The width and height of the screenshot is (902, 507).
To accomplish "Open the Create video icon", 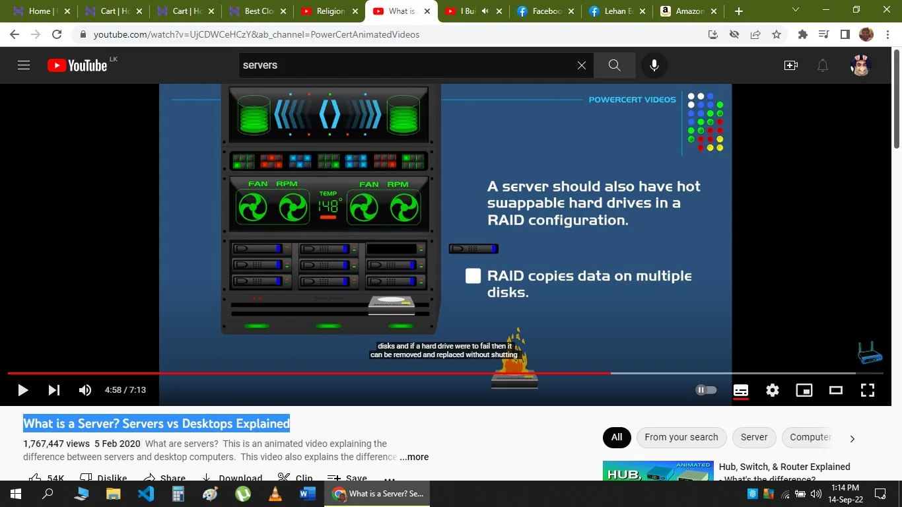I will (790, 65).
